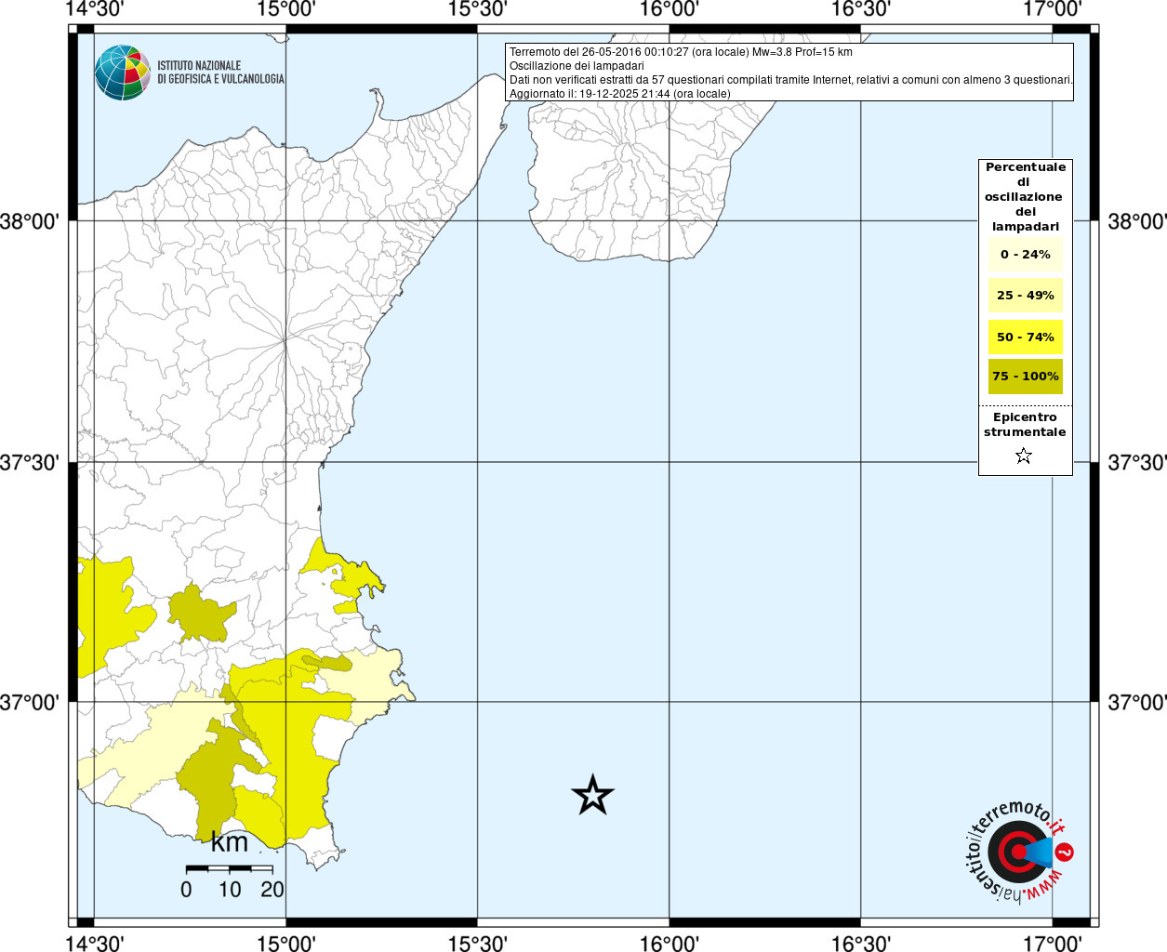Select the 25 - 49% legend swatch

(x=1025, y=296)
